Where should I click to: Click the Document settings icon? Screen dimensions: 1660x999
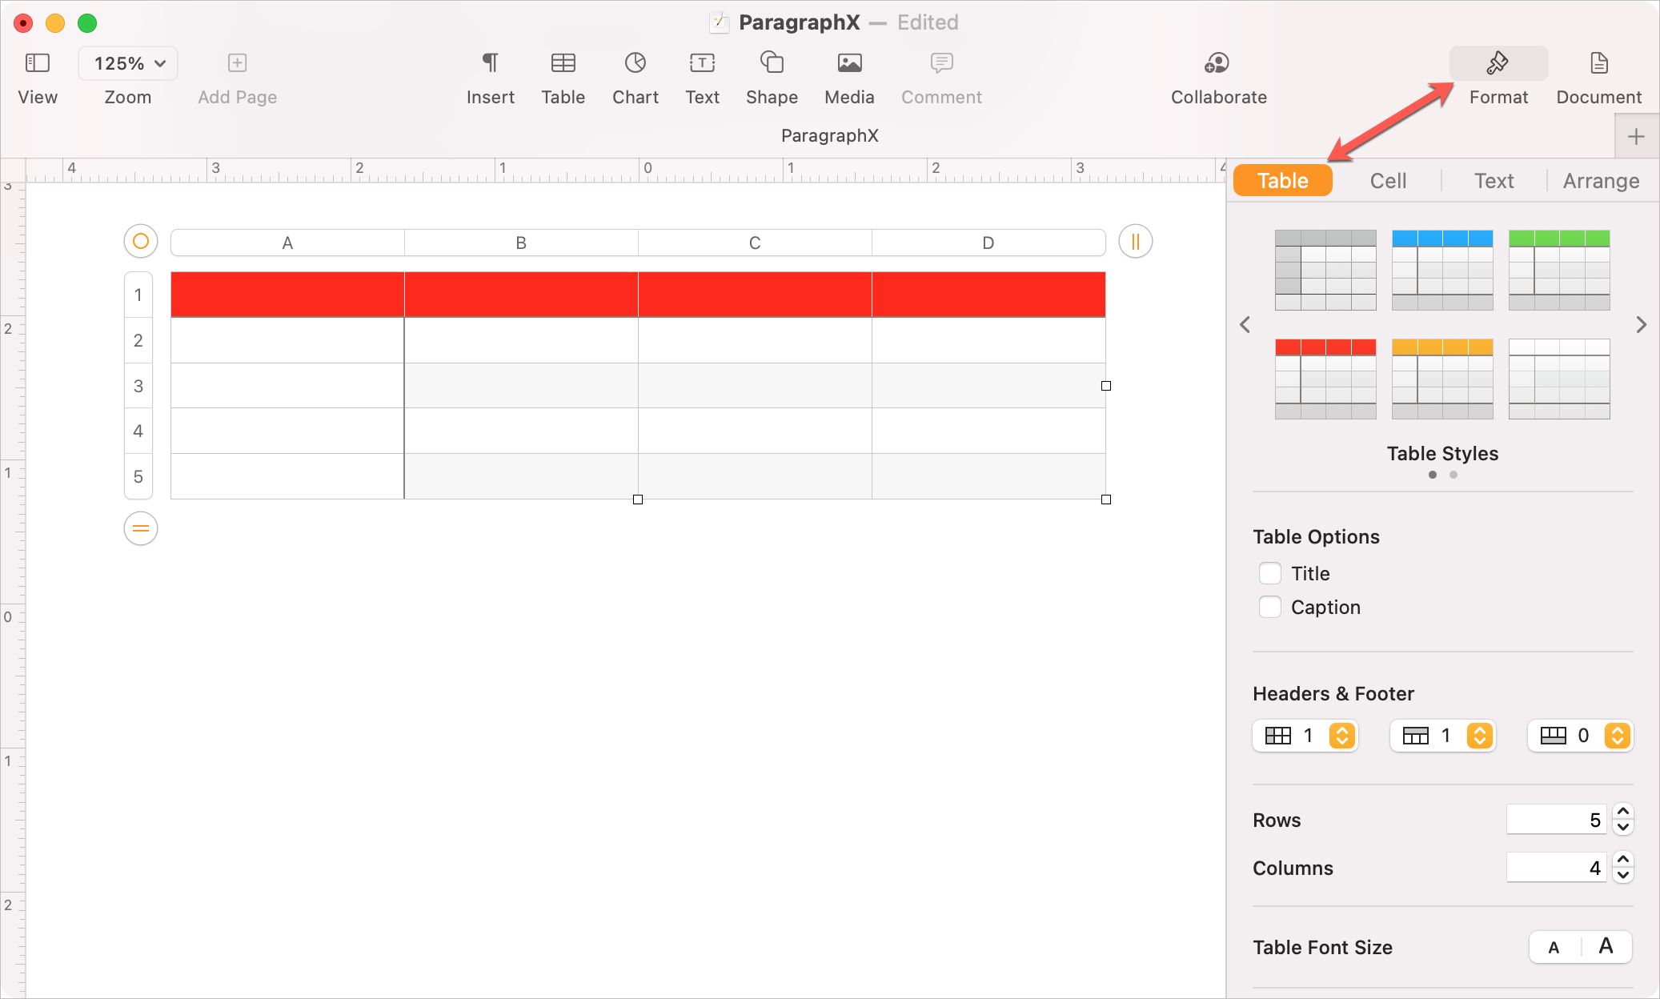pyautogui.click(x=1598, y=63)
